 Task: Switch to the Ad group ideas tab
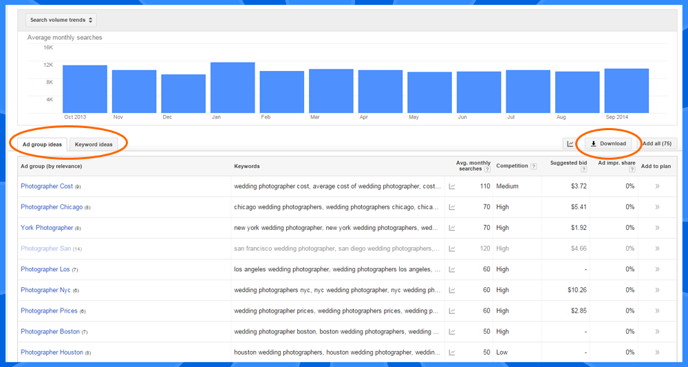[42, 145]
